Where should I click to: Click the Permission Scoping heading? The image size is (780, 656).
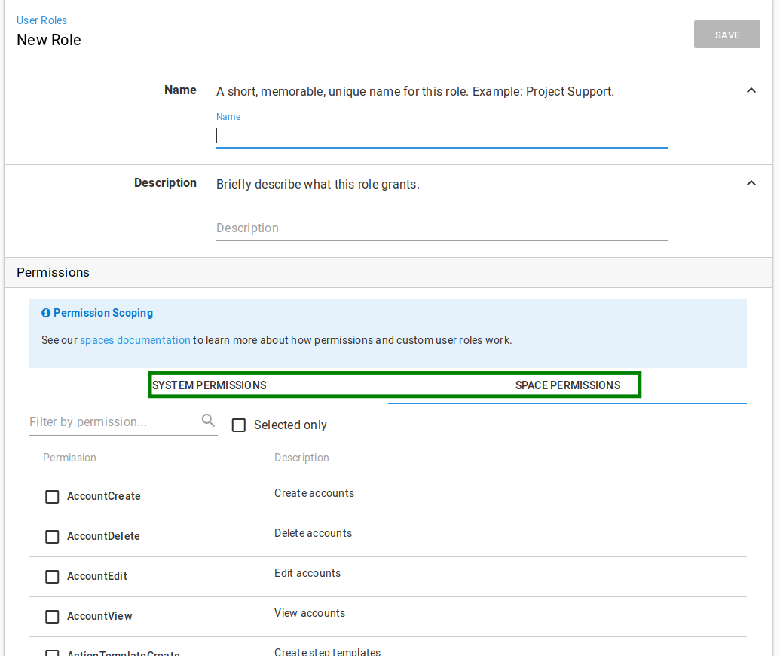click(x=103, y=313)
